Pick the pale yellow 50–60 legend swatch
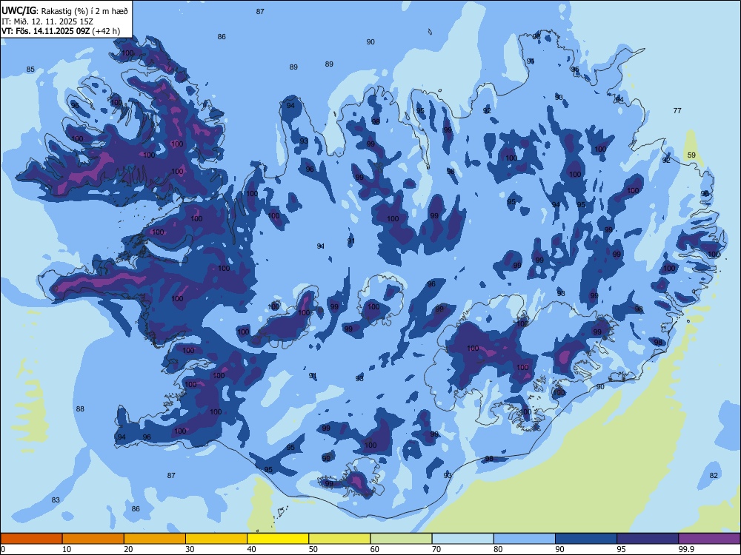 coord(339,539)
